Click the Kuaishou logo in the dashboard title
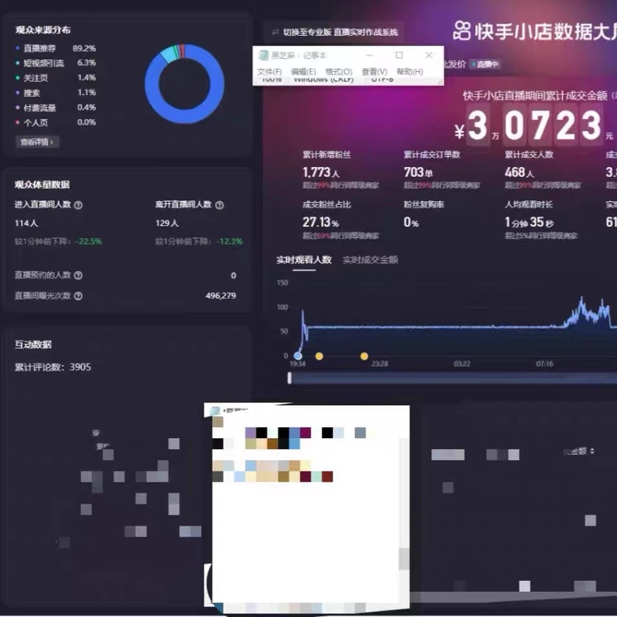 click(x=462, y=30)
